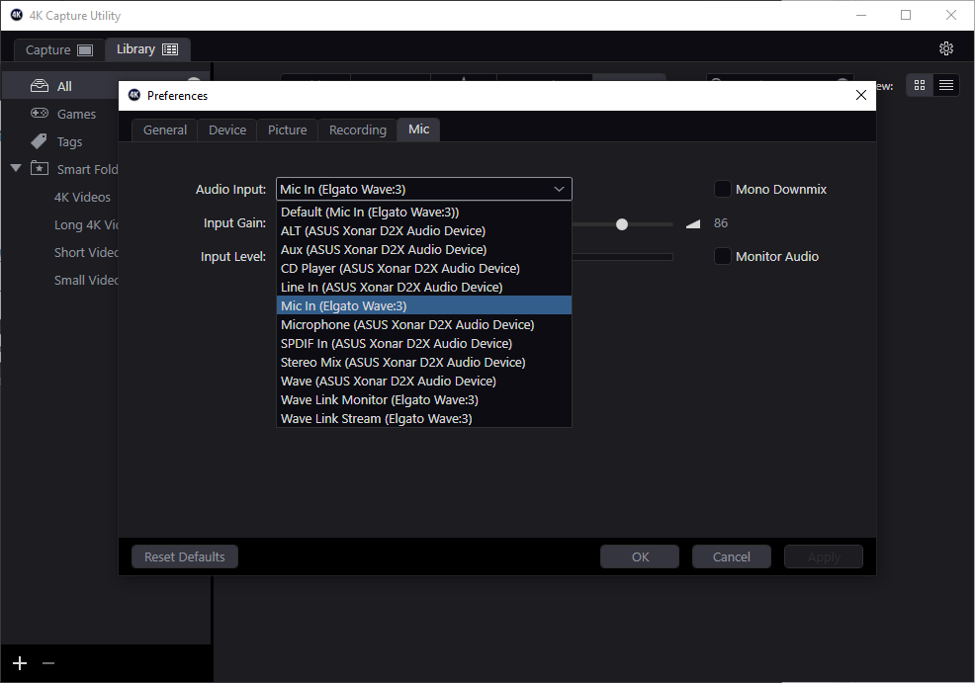The width and height of the screenshot is (975, 683).
Task: Remove folder with minus icon
Action: click(48, 663)
